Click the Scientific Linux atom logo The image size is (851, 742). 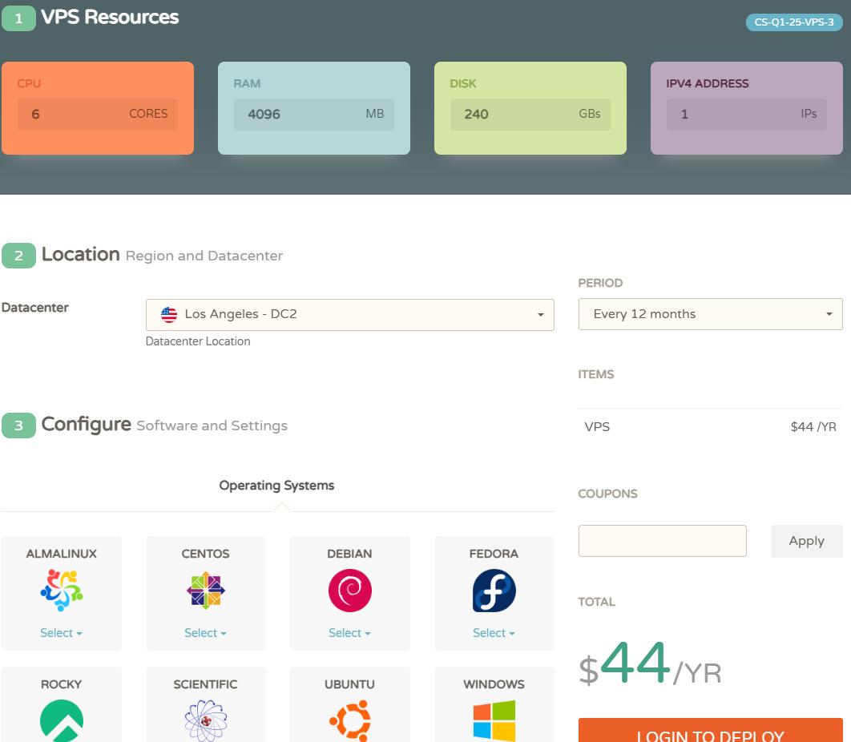(206, 720)
